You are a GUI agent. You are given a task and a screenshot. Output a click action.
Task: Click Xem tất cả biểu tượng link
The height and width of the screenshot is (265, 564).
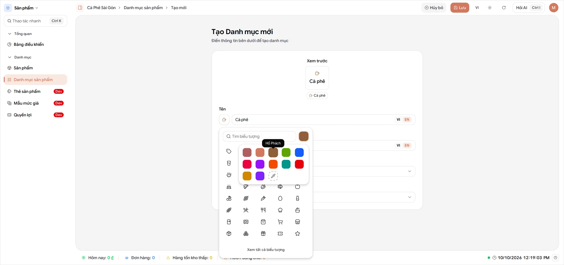266,250
